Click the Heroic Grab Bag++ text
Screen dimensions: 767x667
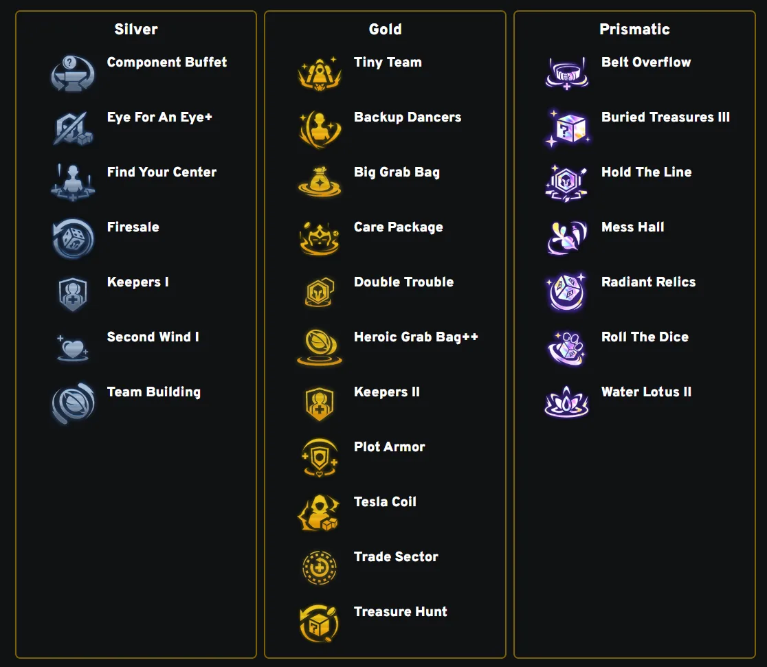coord(416,337)
